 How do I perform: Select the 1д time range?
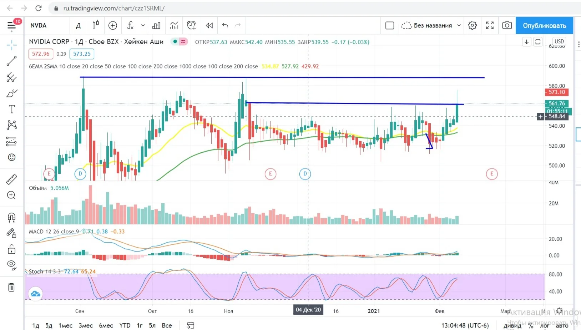point(36,325)
